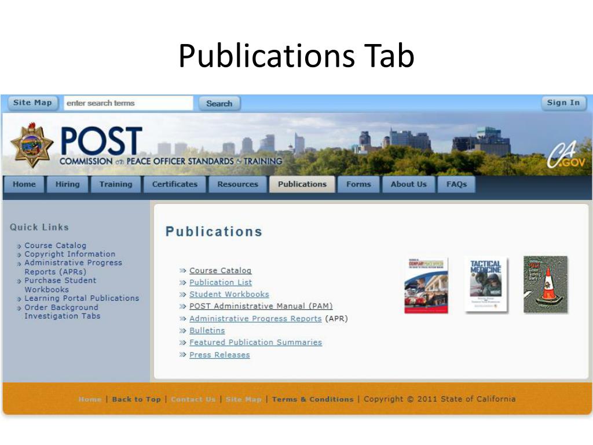Image resolution: width=593 pixels, height=445 pixels.
Task: Open the Terms & Conditions footer link
Action: point(313,399)
